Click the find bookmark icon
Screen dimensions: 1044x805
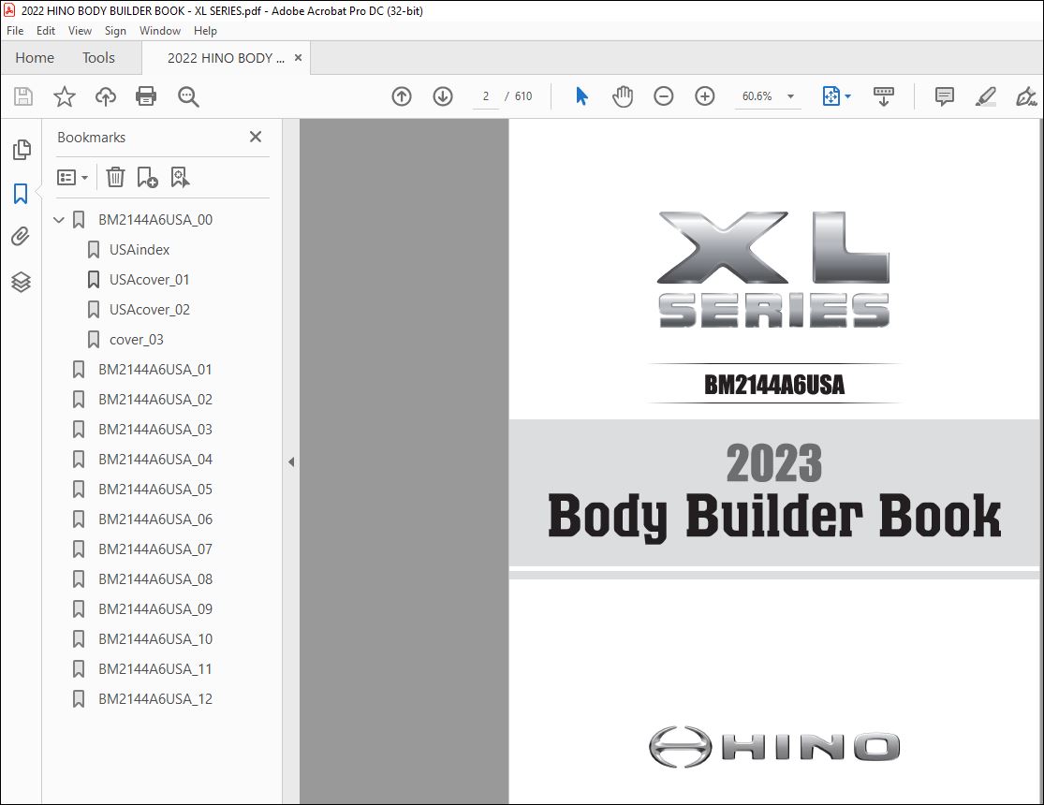point(180,177)
